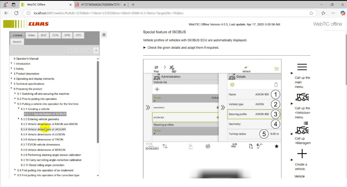347x187 pixels.
Task: Click the contents tree vertical scrollbar
Action: 98,102
